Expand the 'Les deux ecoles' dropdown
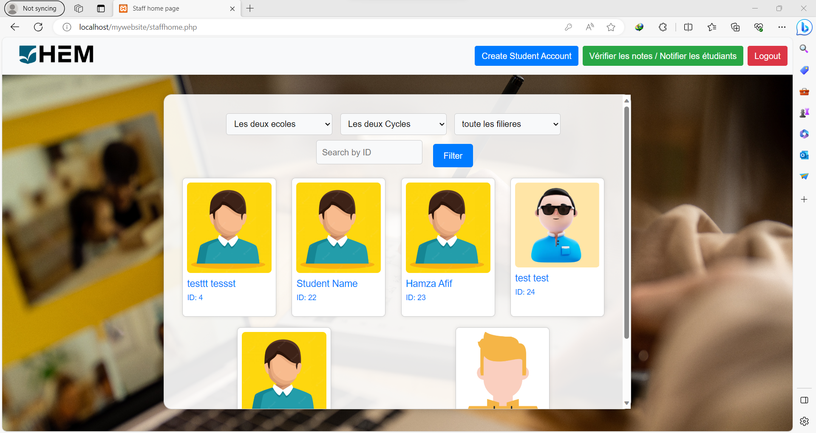Screen dimensions: 816x433 tap(279, 124)
